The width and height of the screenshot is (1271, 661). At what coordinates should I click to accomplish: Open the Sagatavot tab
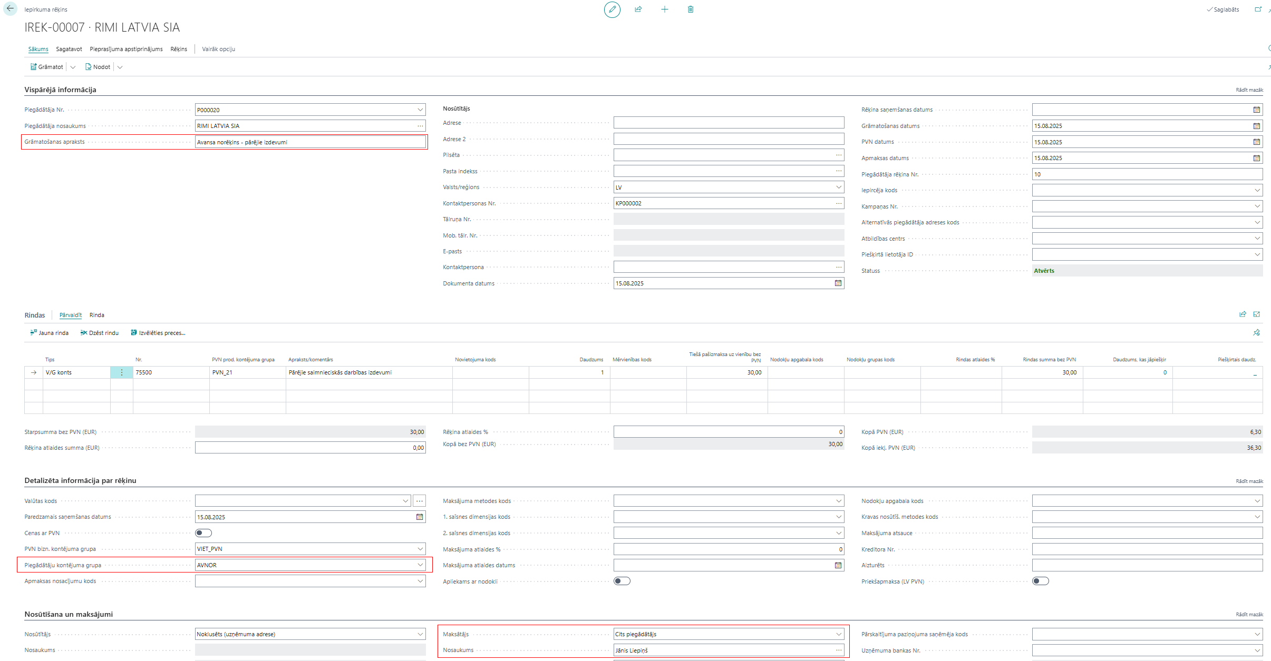69,49
